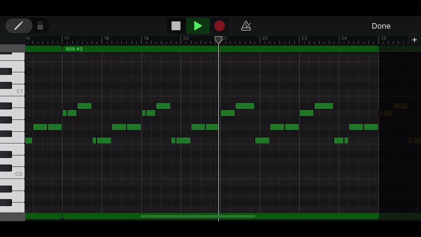Start playback with the green play button

198,26
